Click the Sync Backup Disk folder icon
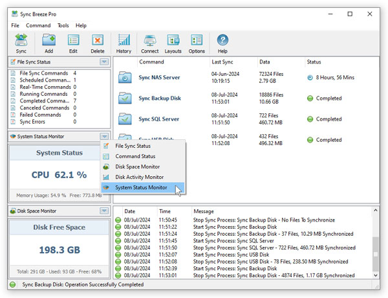388x298 pixels. (125, 98)
